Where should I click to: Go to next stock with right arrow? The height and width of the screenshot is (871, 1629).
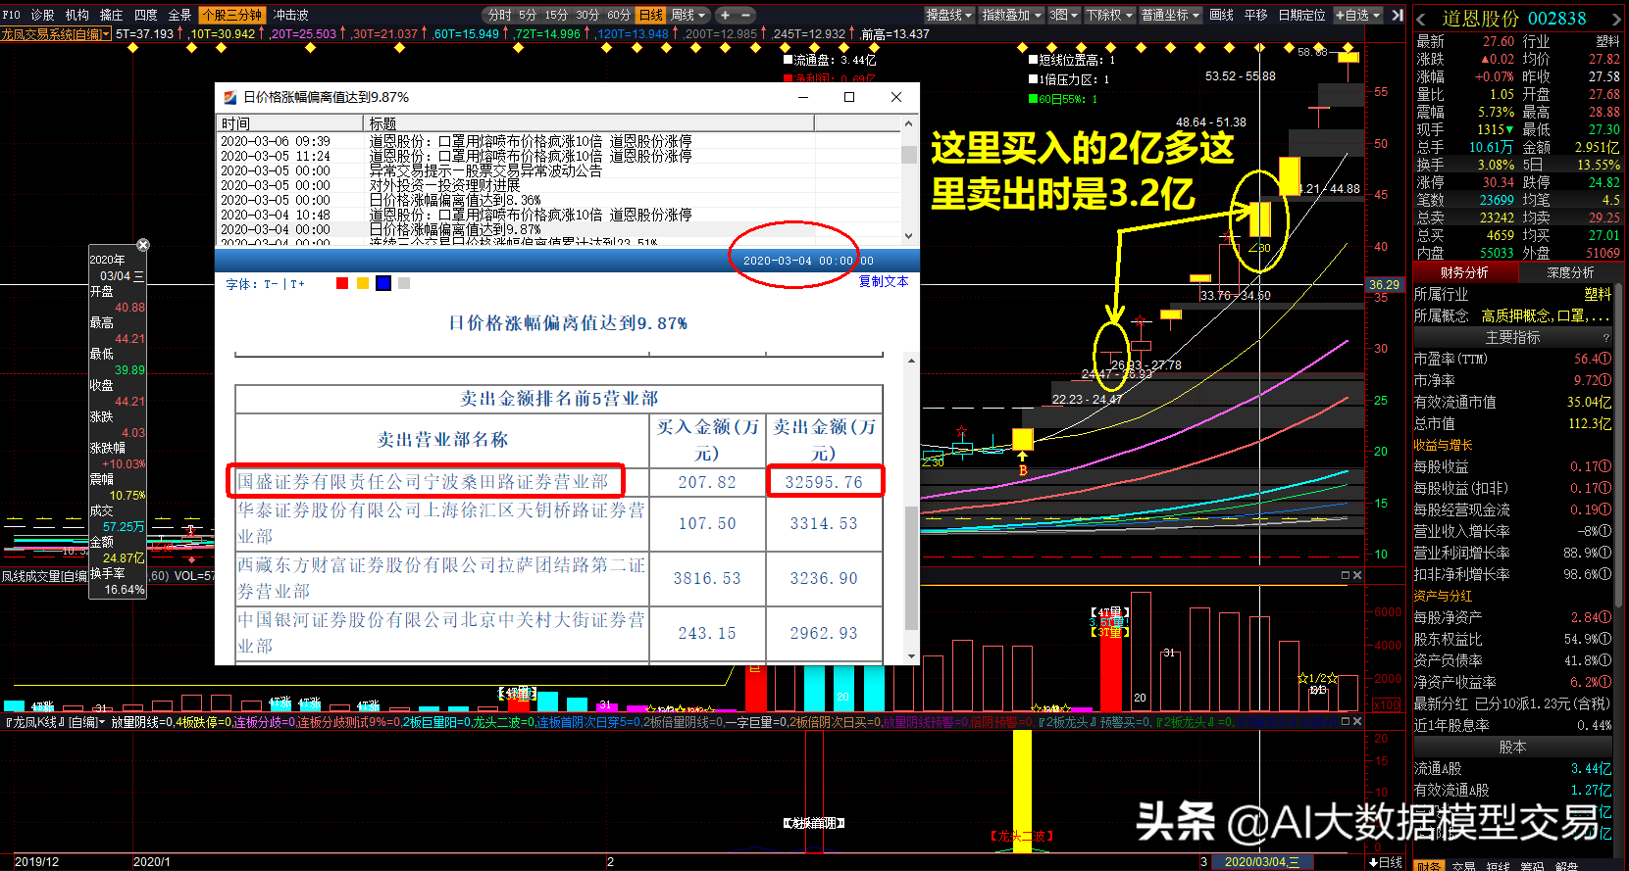[1616, 18]
